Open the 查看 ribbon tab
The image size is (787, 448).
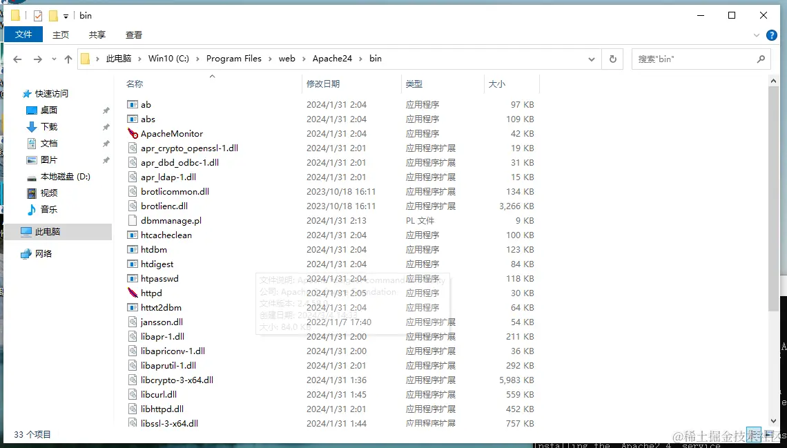(x=133, y=35)
